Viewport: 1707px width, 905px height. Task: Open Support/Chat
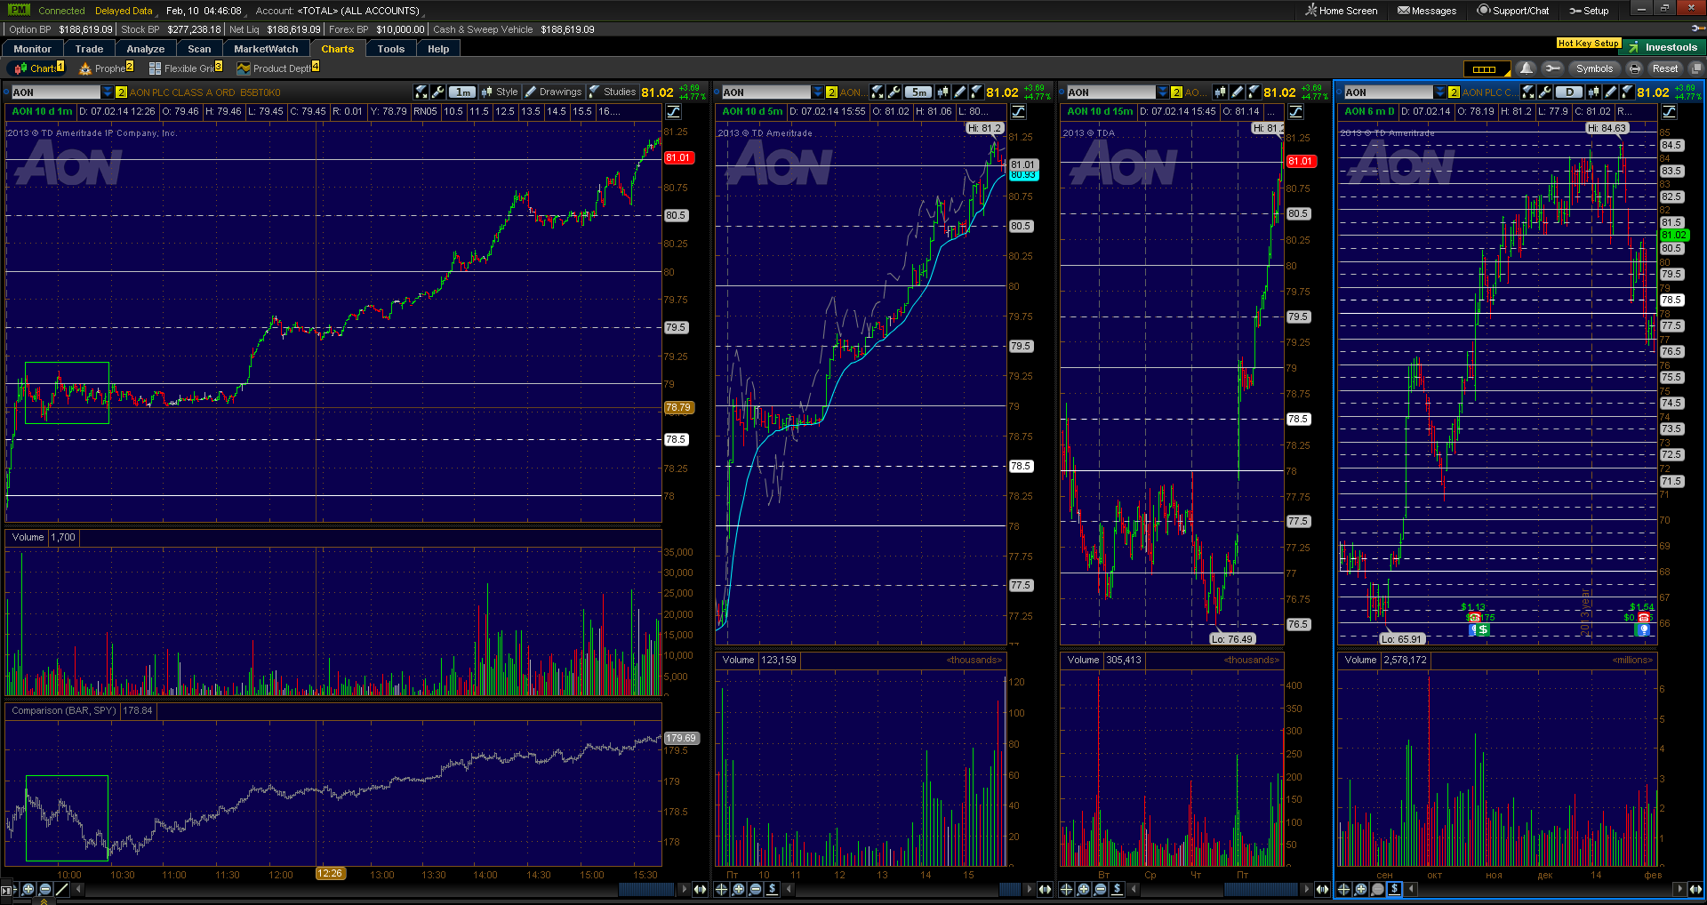[1513, 11]
